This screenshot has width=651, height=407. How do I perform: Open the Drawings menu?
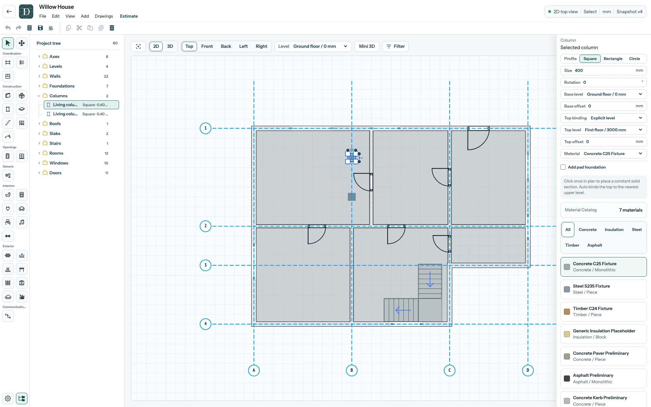point(104,16)
